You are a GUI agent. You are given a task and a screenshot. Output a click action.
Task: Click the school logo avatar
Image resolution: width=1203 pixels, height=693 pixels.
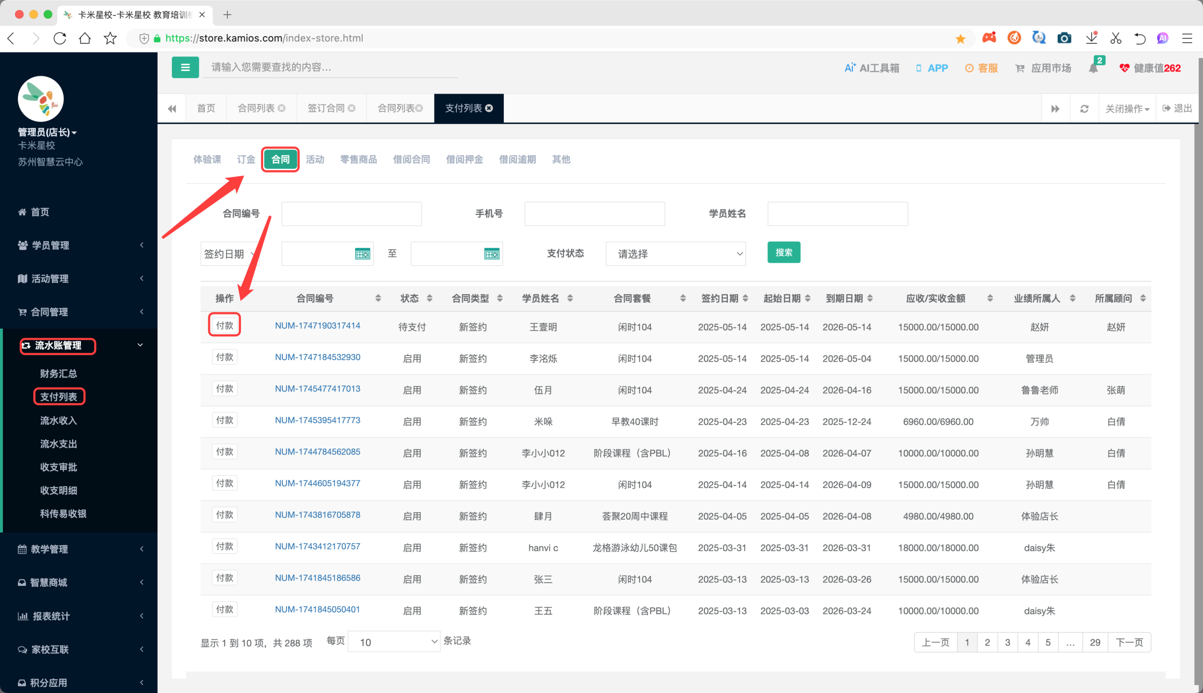pos(40,99)
